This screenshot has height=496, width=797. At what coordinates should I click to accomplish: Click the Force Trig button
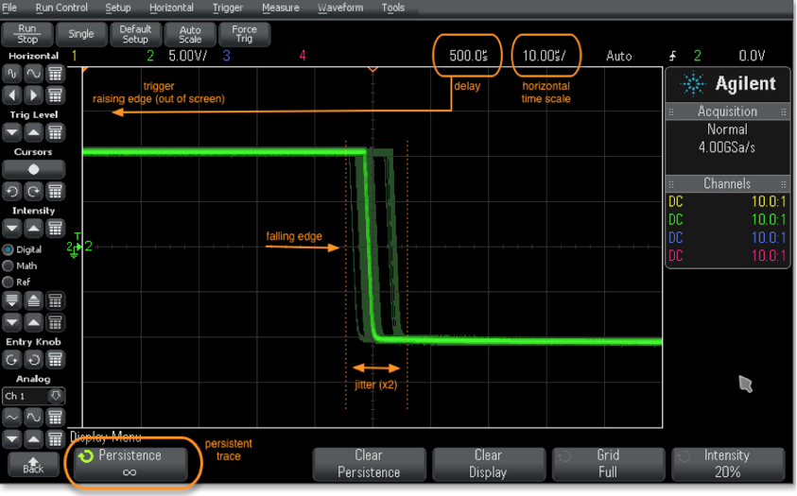click(245, 34)
